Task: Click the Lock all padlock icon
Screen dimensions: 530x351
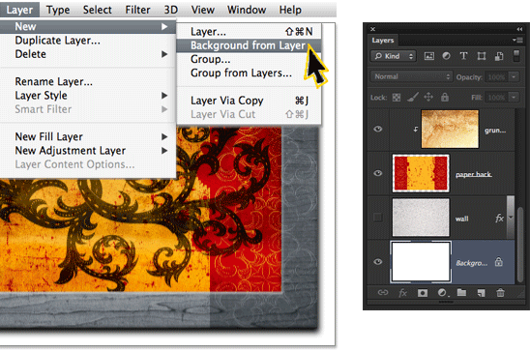Action: point(445,98)
